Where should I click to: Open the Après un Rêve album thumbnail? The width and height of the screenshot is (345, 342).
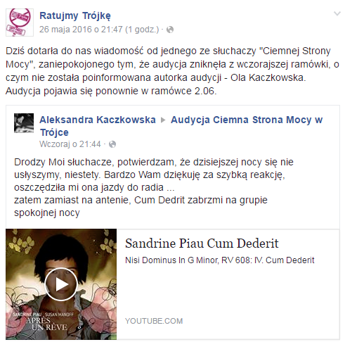(61, 284)
